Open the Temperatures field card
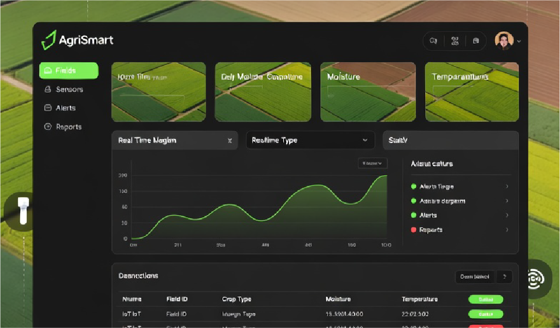This screenshot has height=328, width=560. pyautogui.click(x=472, y=92)
